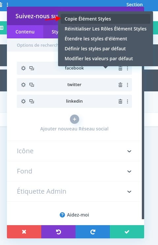Select Définir les styles par défaut
Viewport: 158px width, 245px height.
95,49
